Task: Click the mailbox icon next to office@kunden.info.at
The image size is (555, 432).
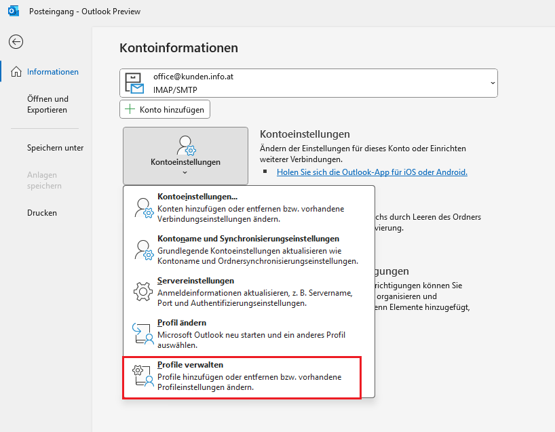Action: tap(134, 83)
